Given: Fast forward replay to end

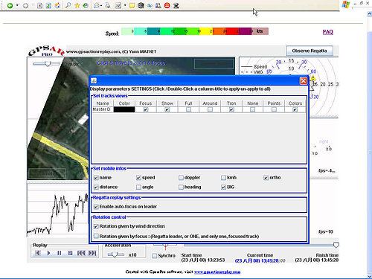Looking at the screenshot, I should 92,253.
